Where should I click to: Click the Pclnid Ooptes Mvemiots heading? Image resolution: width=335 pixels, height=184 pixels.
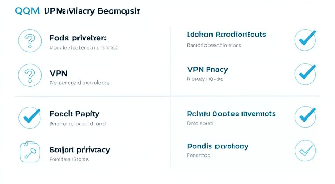point(231,114)
